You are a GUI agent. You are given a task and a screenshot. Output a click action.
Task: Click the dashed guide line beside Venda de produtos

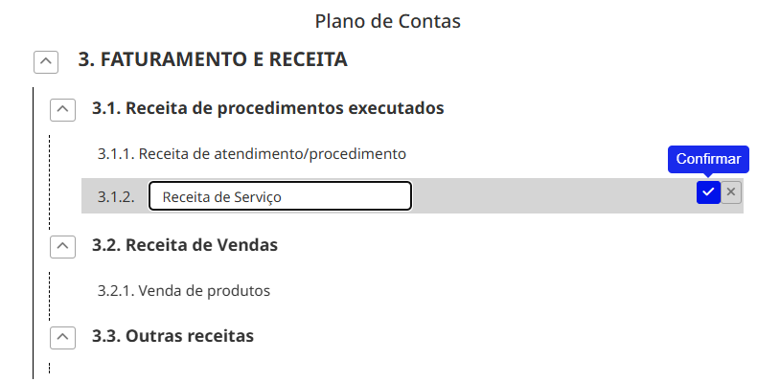49,296
